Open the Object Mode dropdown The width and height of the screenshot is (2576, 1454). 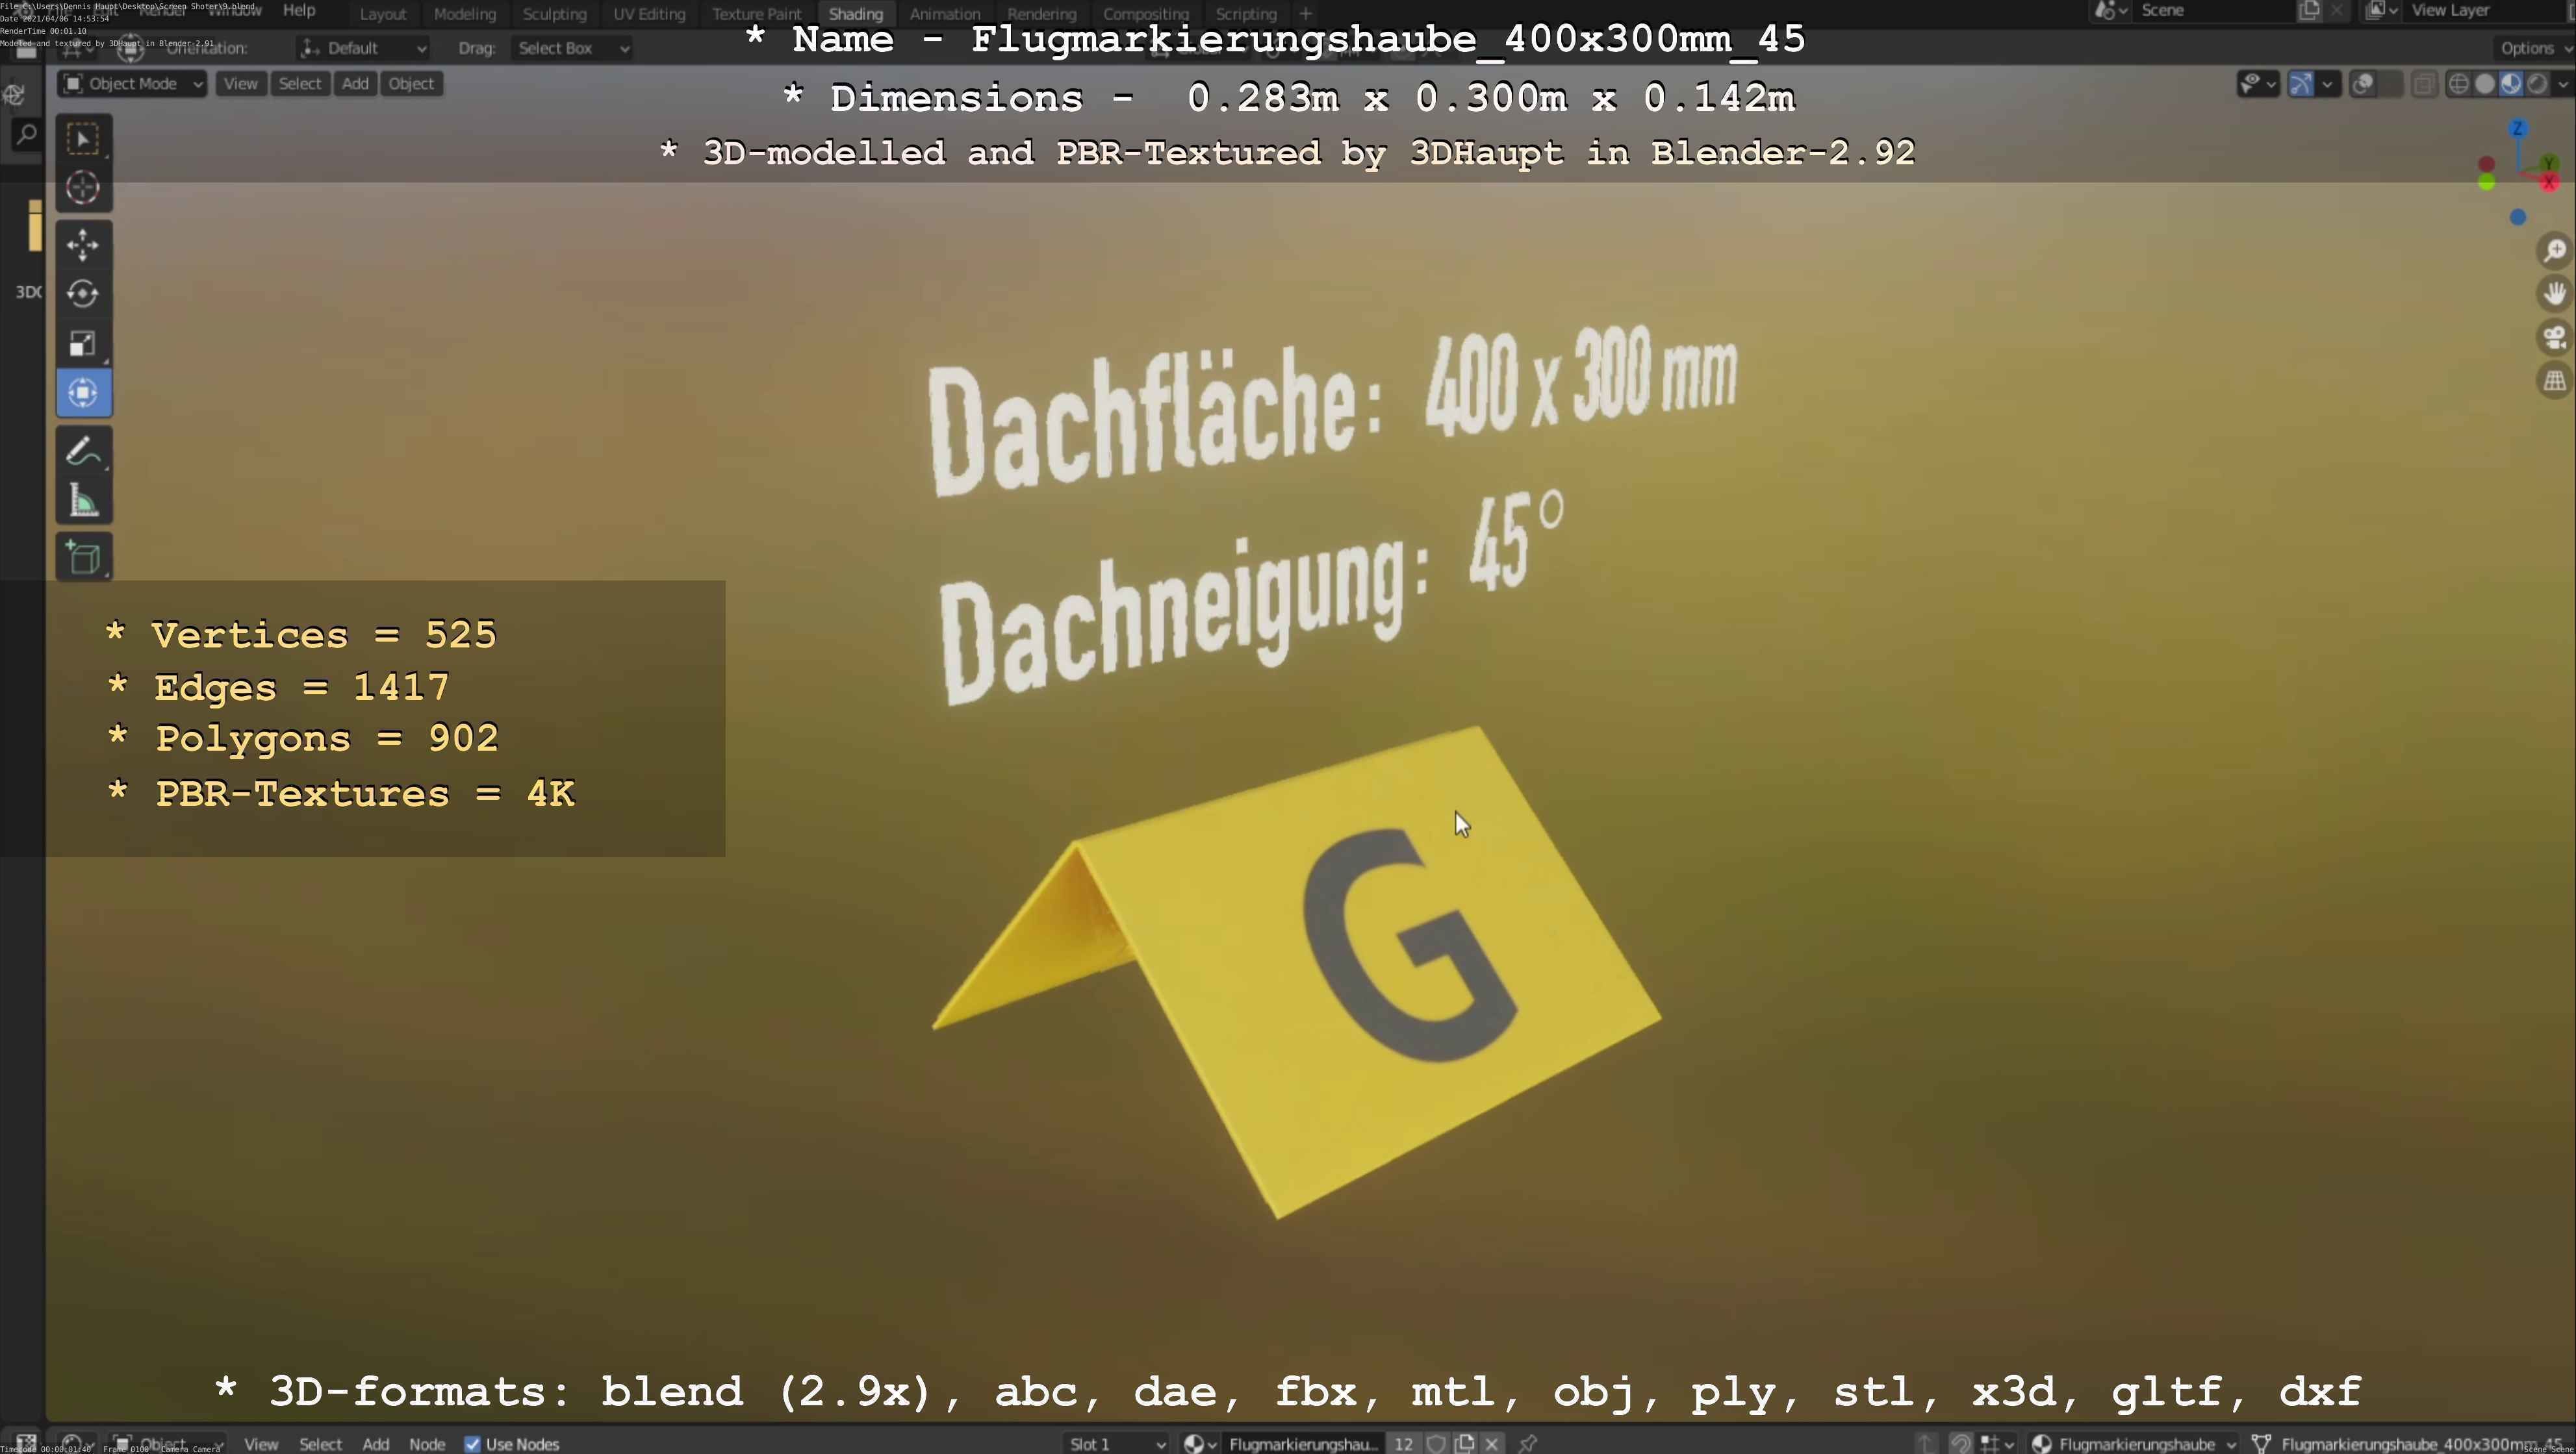pyautogui.click(x=132, y=84)
